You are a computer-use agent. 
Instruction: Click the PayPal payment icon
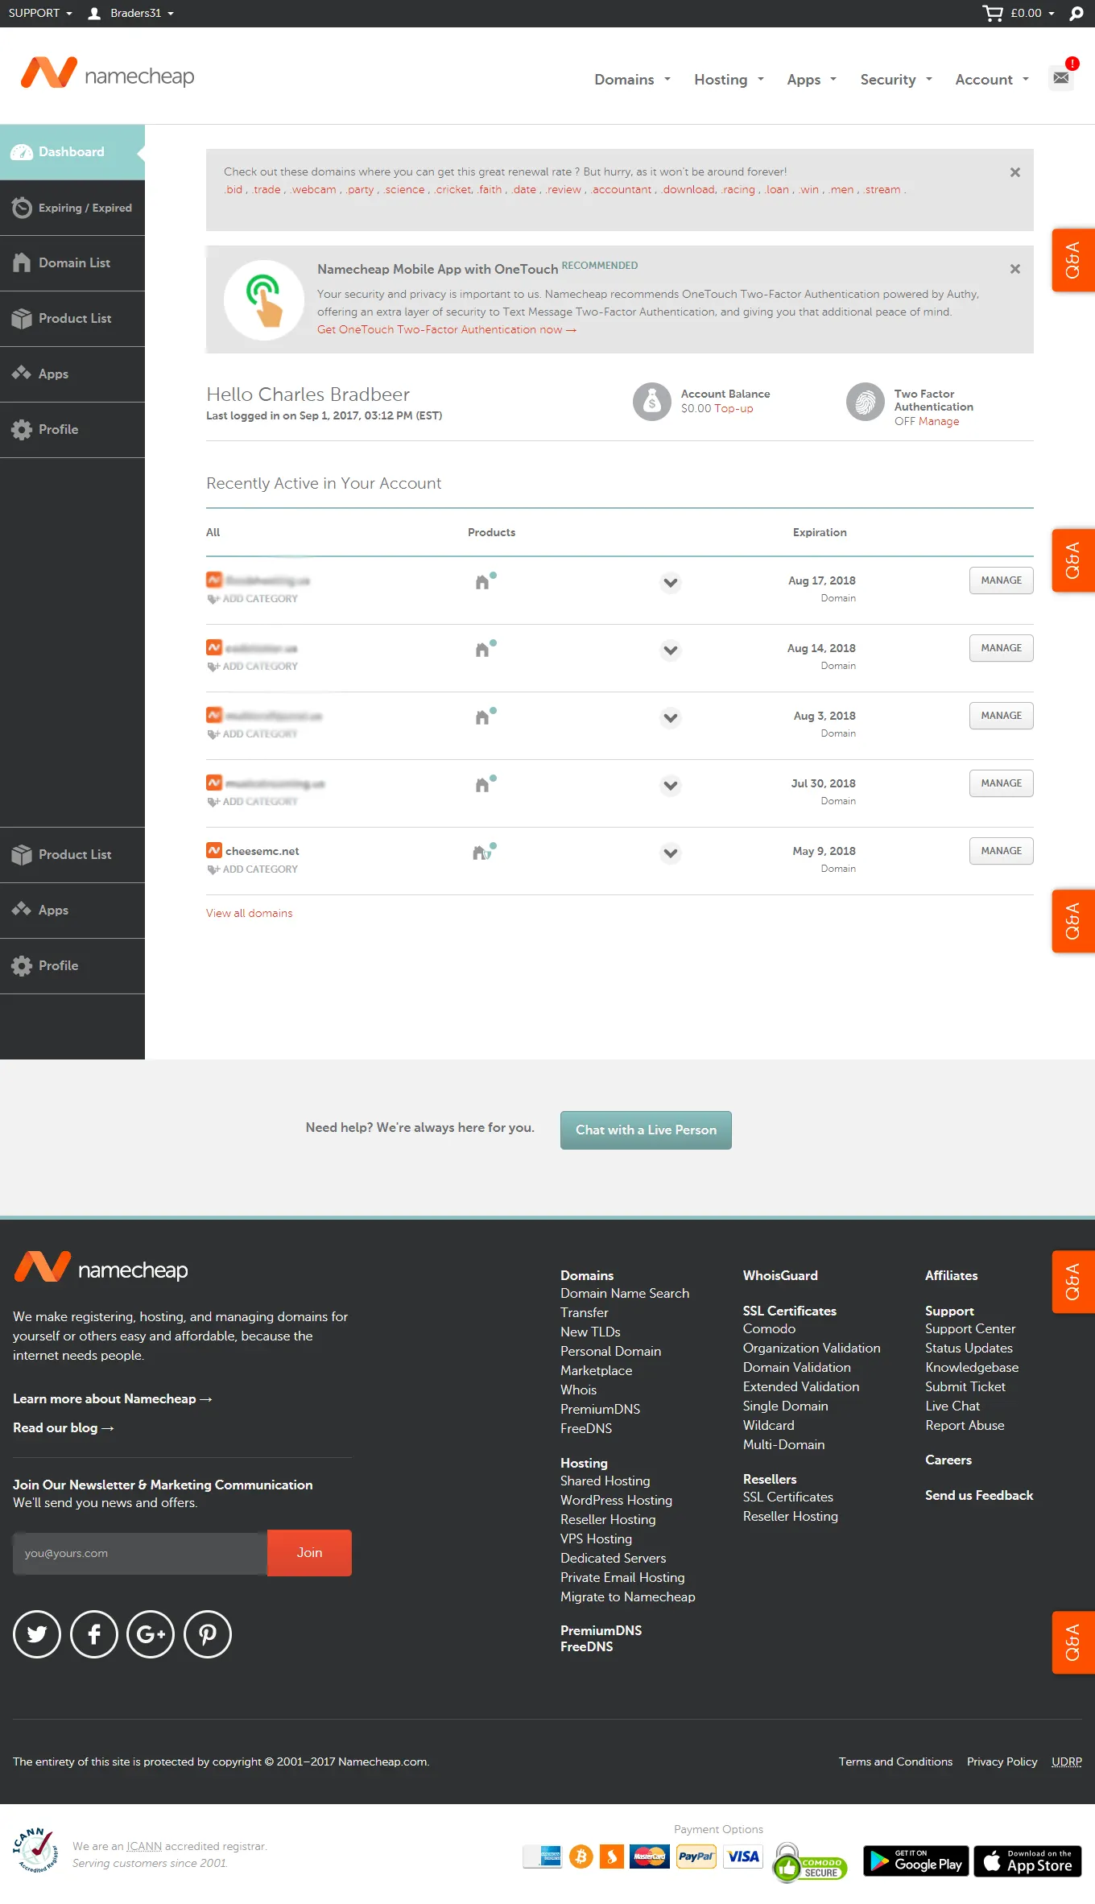696,1857
